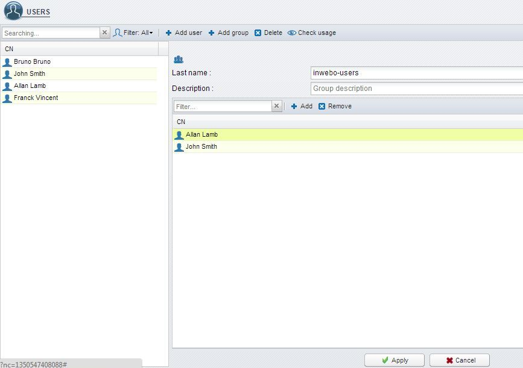Click the Searching text field

(x=51, y=33)
